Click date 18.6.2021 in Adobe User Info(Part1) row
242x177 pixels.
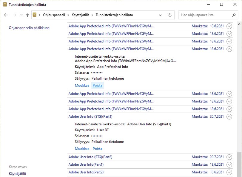pos(217,165)
